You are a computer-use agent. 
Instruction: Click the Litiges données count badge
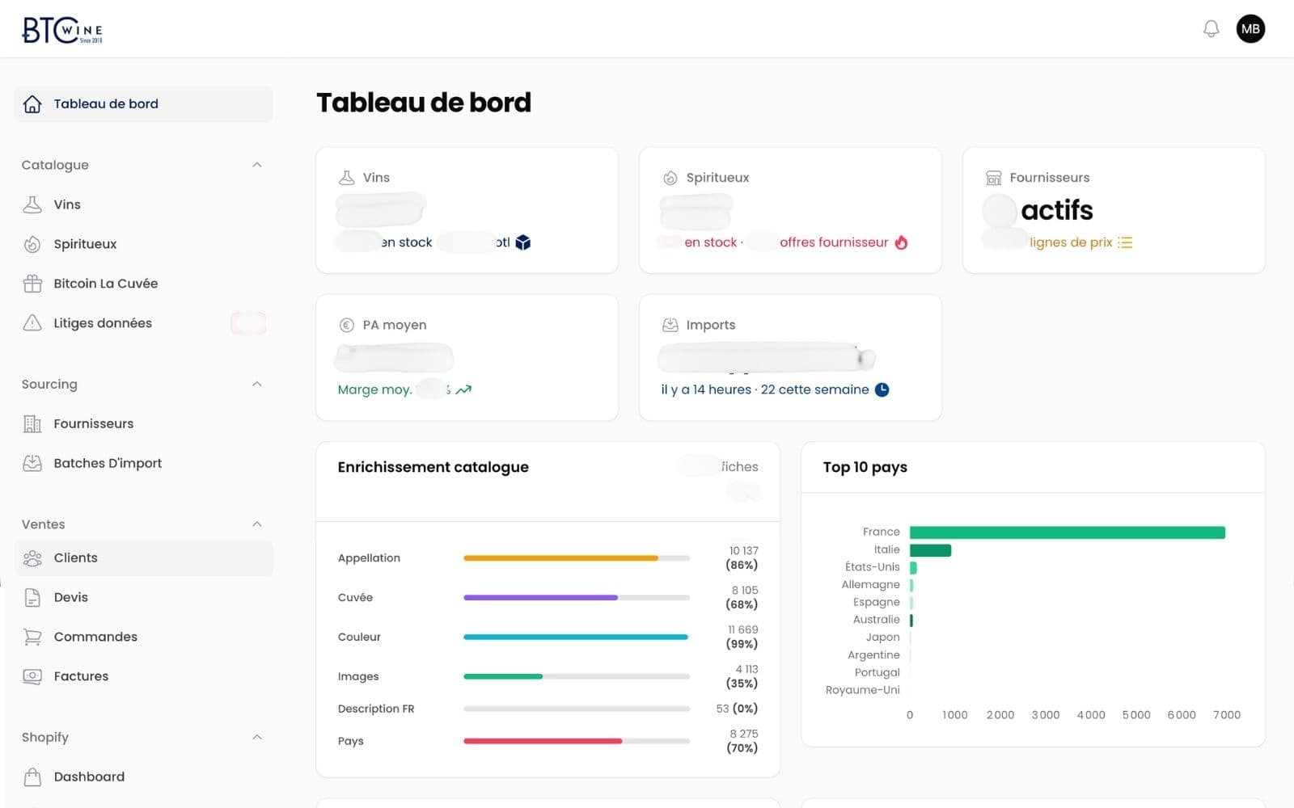tap(248, 323)
